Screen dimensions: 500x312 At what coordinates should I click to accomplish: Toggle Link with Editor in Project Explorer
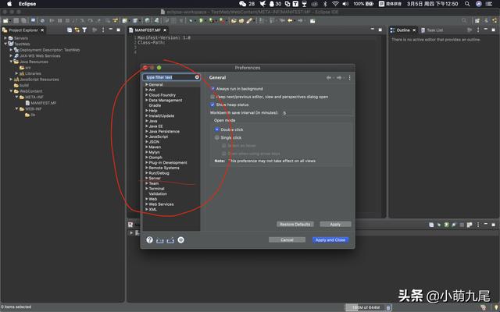(x=77, y=30)
